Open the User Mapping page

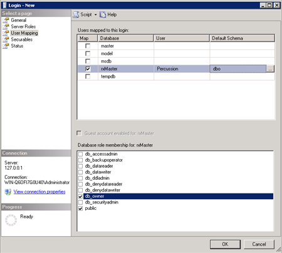tap(24, 33)
